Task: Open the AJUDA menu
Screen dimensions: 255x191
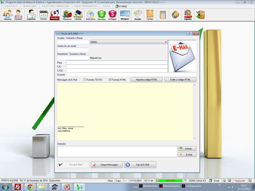Action: tap(106, 6)
